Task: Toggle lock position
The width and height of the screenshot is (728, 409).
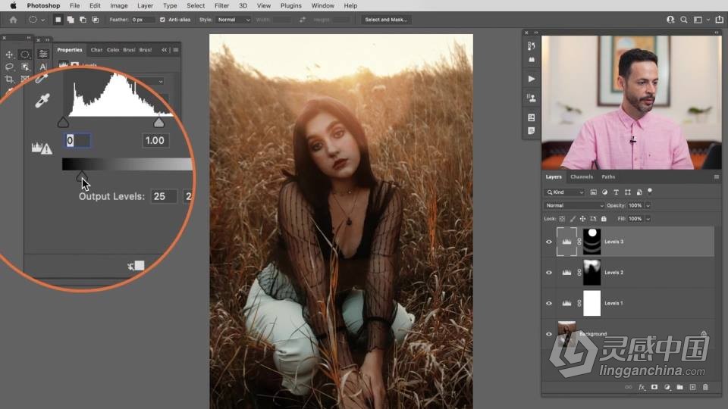Action: [x=582, y=219]
